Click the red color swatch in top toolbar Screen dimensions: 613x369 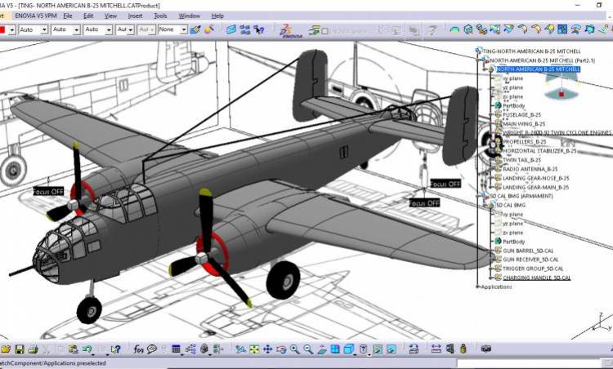coord(4,30)
